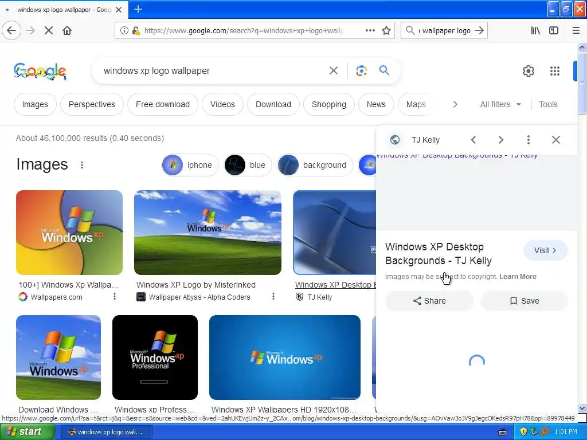Open Windows XP Desktop Backgrounds title link
Screen dimensions: 587x440
pos(439,254)
